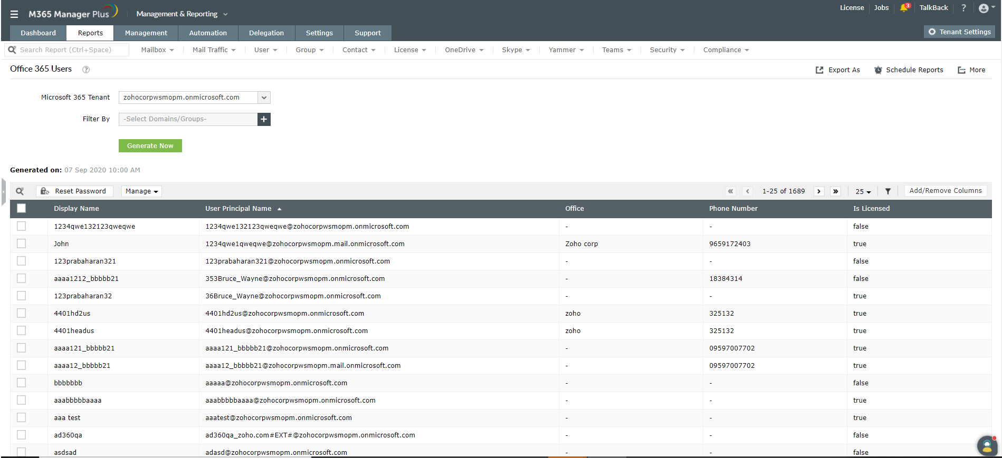
Task: Click the Schedule Reports clock icon
Action: [x=878, y=70]
